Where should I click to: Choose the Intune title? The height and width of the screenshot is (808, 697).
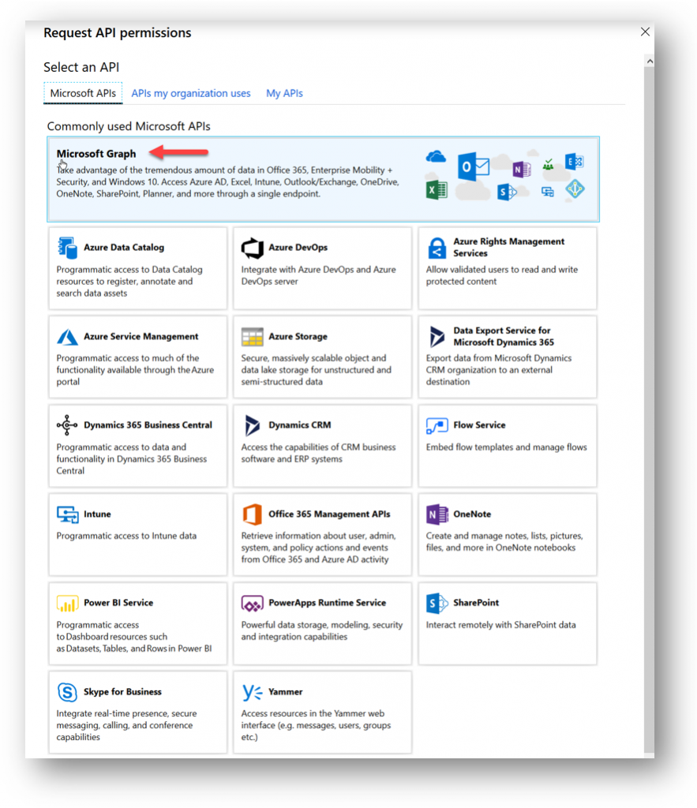click(97, 514)
